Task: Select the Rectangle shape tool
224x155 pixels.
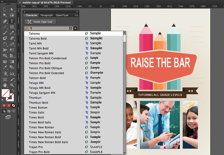Action: click(12, 27)
